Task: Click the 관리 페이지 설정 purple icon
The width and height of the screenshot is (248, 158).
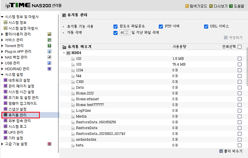Action: click(5, 86)
